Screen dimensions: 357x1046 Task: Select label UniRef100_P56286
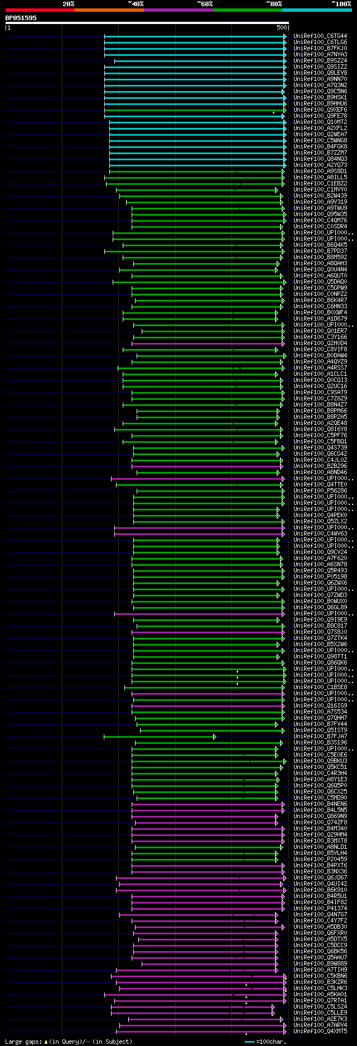(320, 491)
